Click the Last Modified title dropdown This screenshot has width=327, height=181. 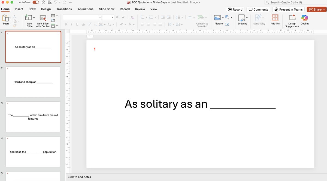pos(186,2)
